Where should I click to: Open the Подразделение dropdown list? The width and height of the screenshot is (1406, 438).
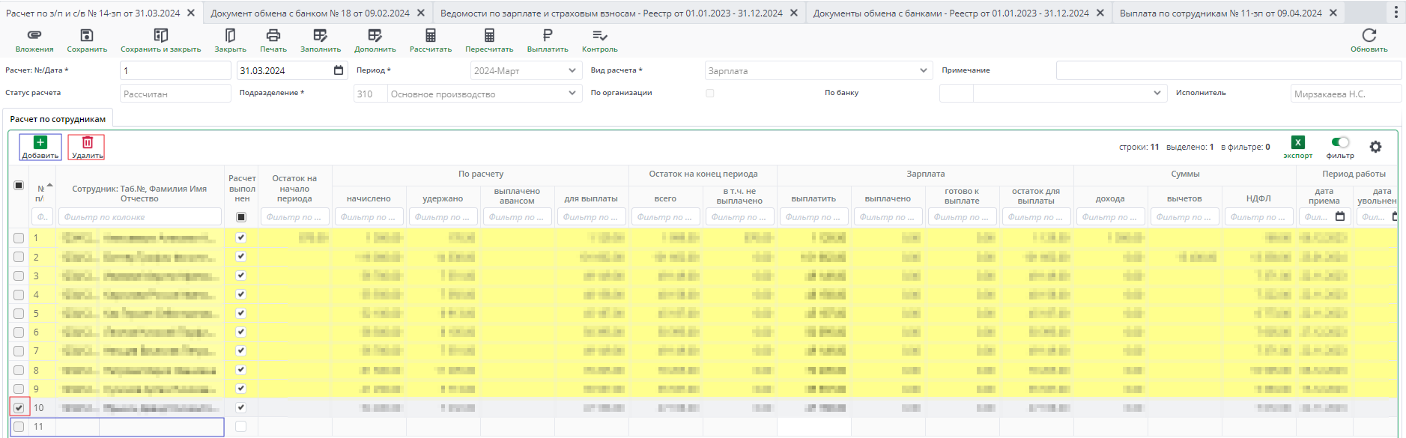(x=572, y=94)
